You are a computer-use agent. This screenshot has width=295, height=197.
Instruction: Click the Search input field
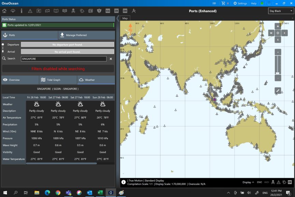[64, 59]
